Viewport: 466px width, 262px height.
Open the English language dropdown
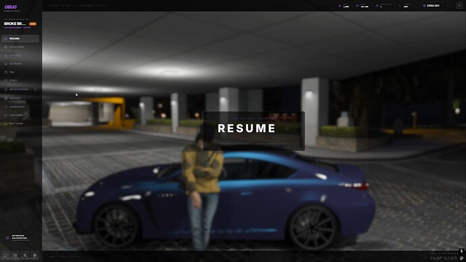click(436, 5)
